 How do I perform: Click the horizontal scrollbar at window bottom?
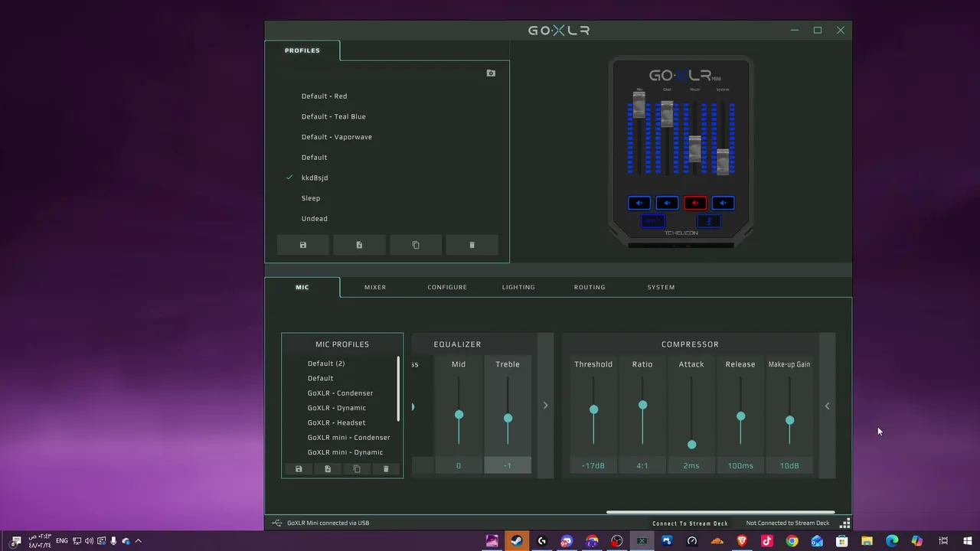click(720, 513)
